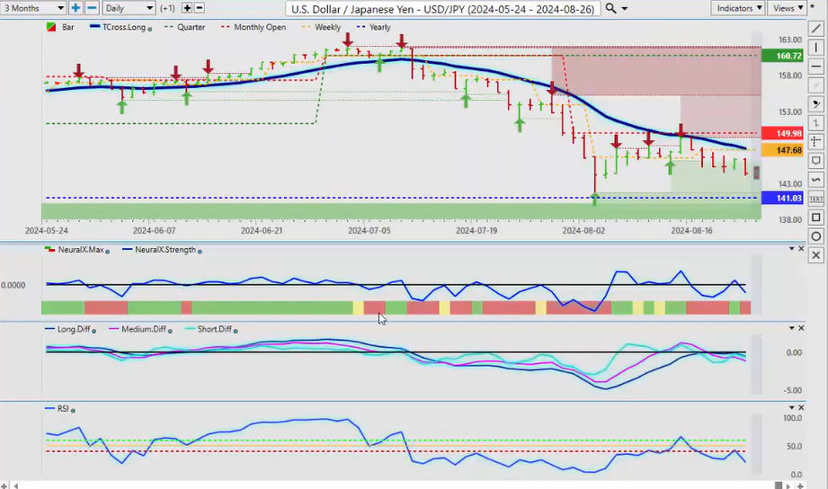The width and height of the screenshot is (828, 489).
Task: Click the Bar chart type color swatch
Action: coord(50,28)
